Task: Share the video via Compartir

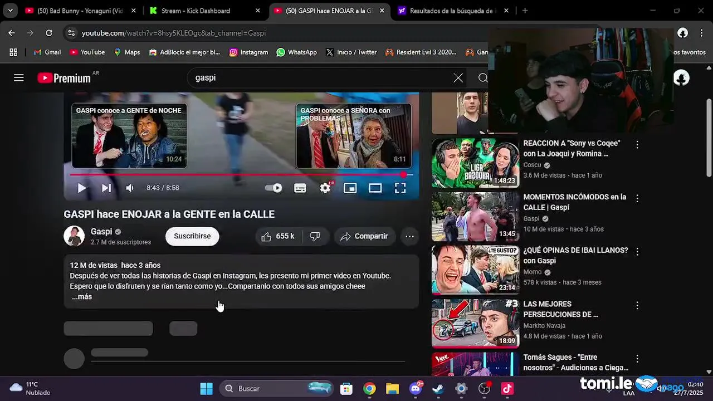Action: (x=364, y=236)
